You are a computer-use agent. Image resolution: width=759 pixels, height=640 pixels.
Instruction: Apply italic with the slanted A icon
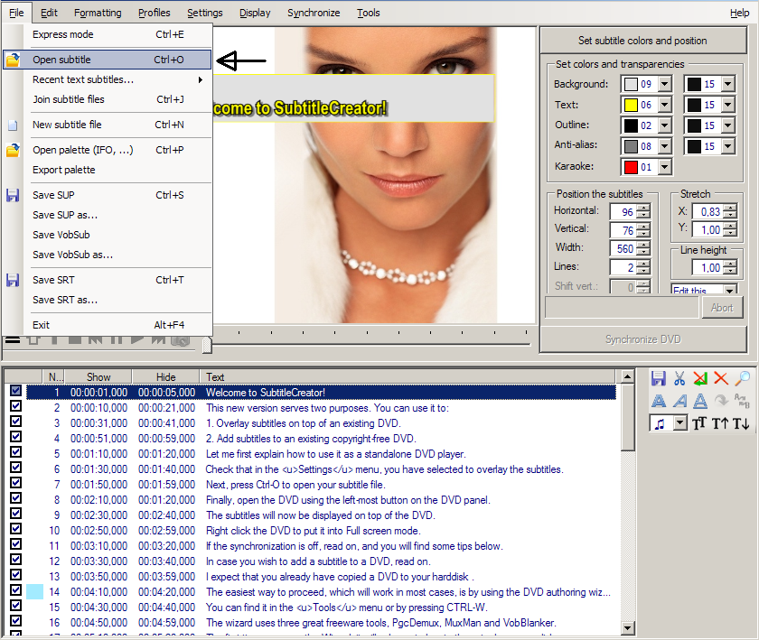pyautogui.click(x=679, y=401)
